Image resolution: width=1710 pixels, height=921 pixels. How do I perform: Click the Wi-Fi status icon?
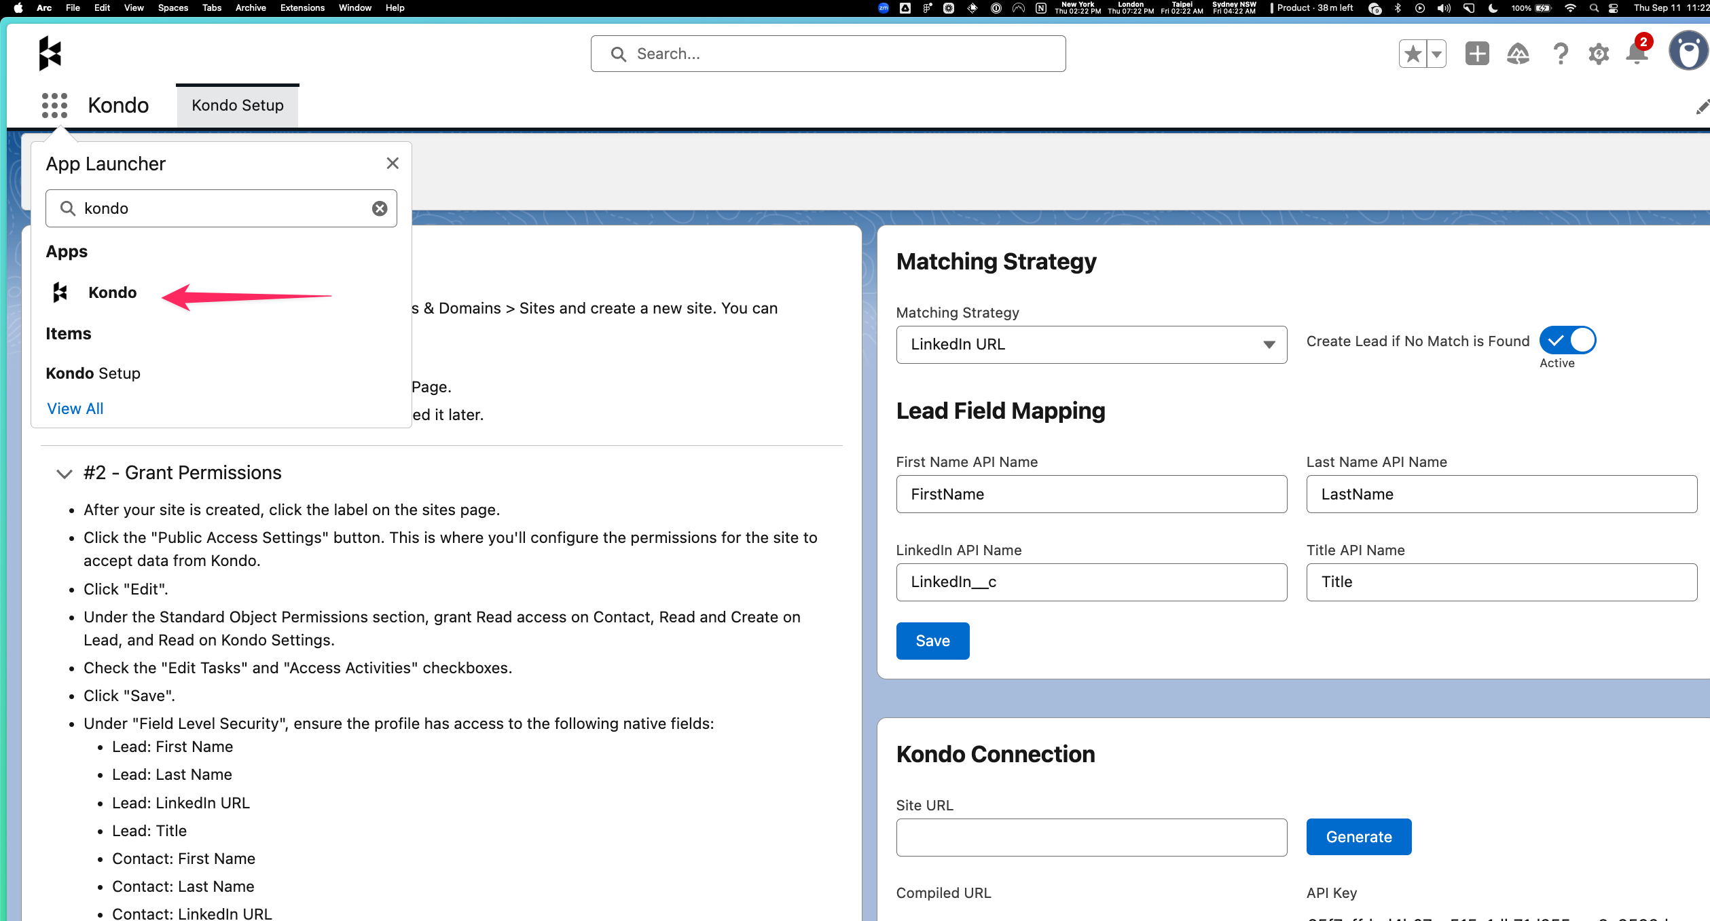pyautogui.click(x=1570, y=8)
